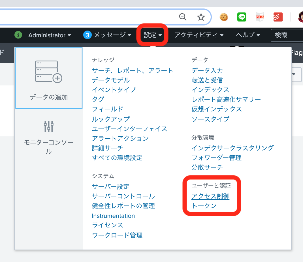Open the インデックス link
Screen dimensions: 303x262
click(x=210, y=90)
